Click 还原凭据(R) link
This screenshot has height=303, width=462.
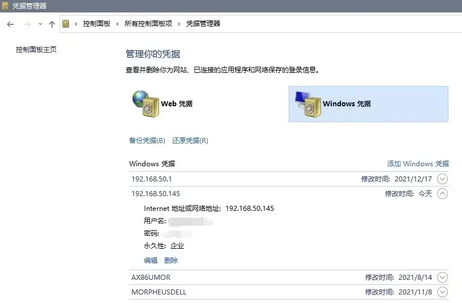point(190,141)
